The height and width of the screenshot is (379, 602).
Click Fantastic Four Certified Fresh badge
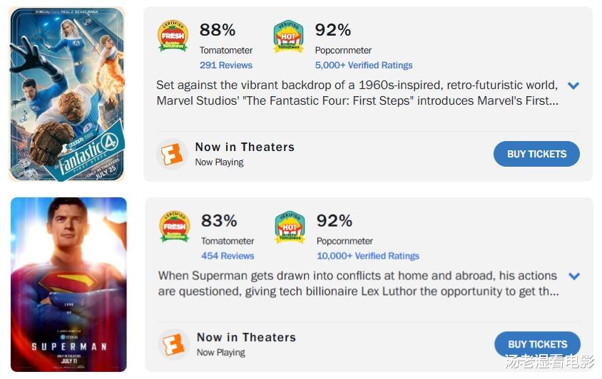point(173,36)
